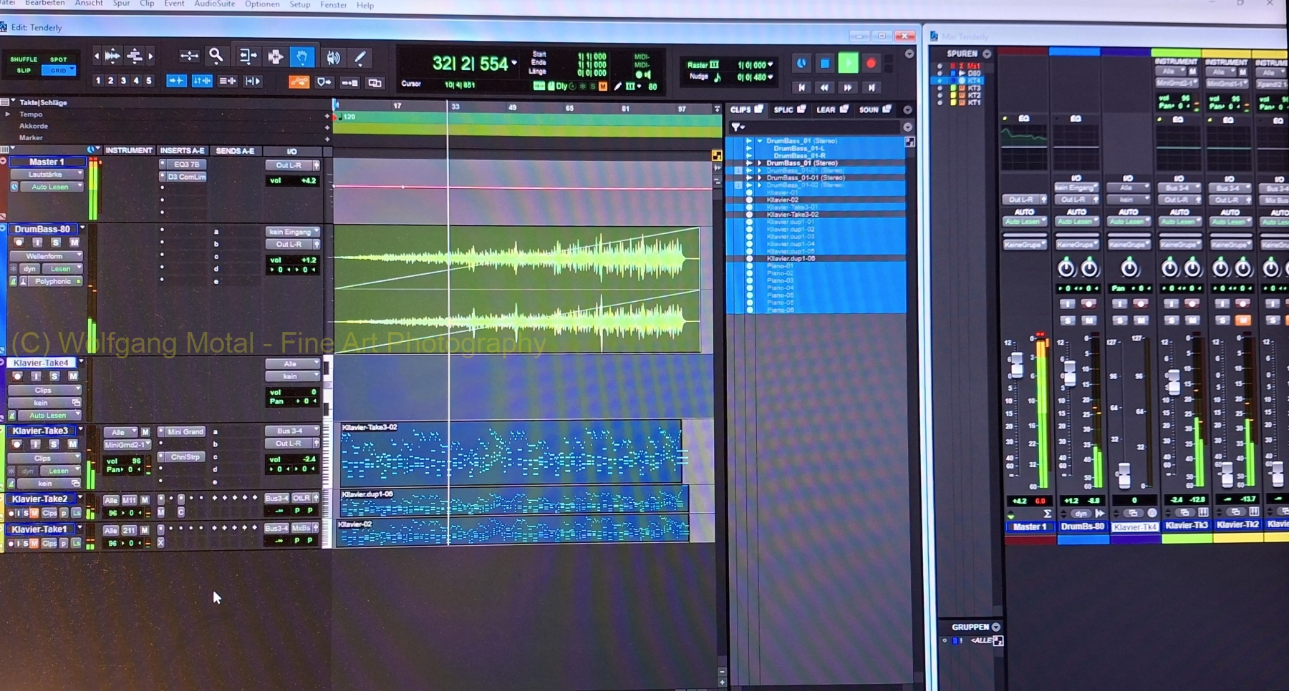The image size is (1289, 691).
Task: Record-enable the Klavier-Take3 track
Action: click(x=17, y=444)
